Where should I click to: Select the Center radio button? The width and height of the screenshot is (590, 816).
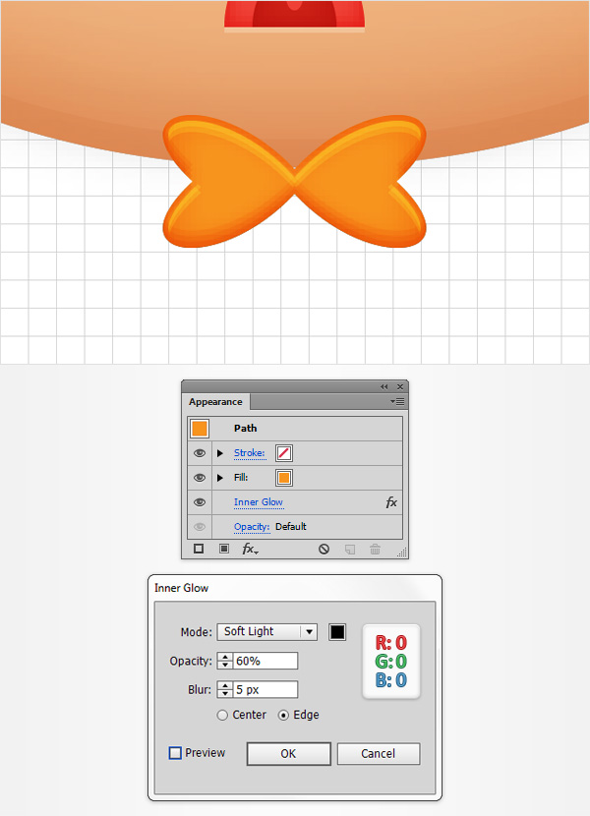222,715
